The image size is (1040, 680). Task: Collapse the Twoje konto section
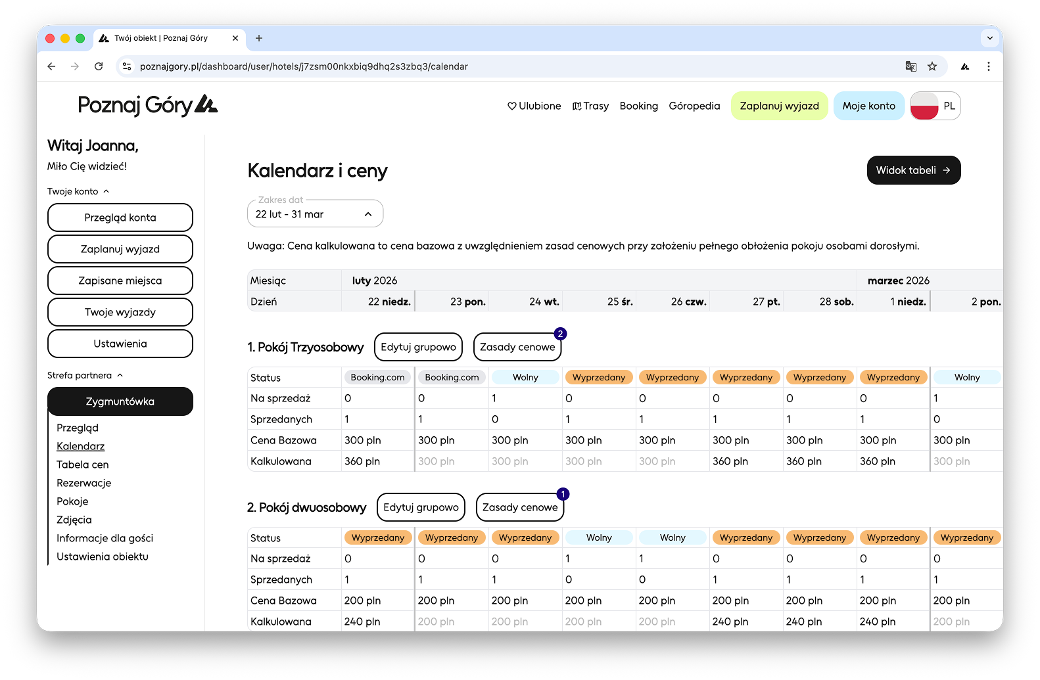(x=78, y=191)
